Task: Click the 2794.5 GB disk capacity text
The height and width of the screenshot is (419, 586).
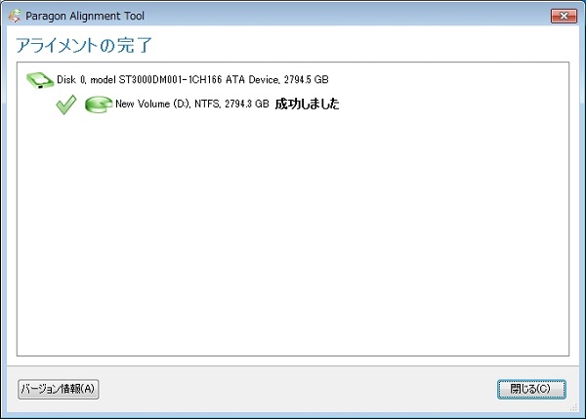Action: [306, 80]
